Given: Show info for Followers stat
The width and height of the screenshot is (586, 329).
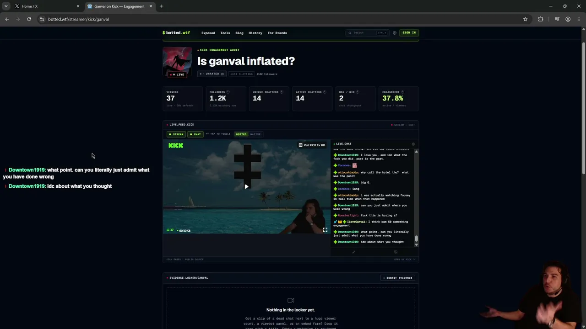Looking at the screenshot, I should [228, 92].
